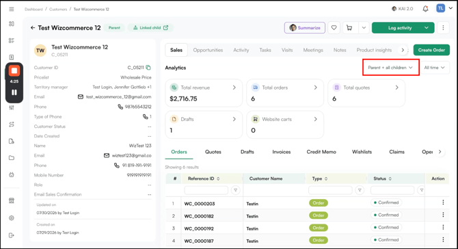This screenshot has height=249, width=458.
Task: Expand the Total orders card arrow
Action: coord(315,88)
